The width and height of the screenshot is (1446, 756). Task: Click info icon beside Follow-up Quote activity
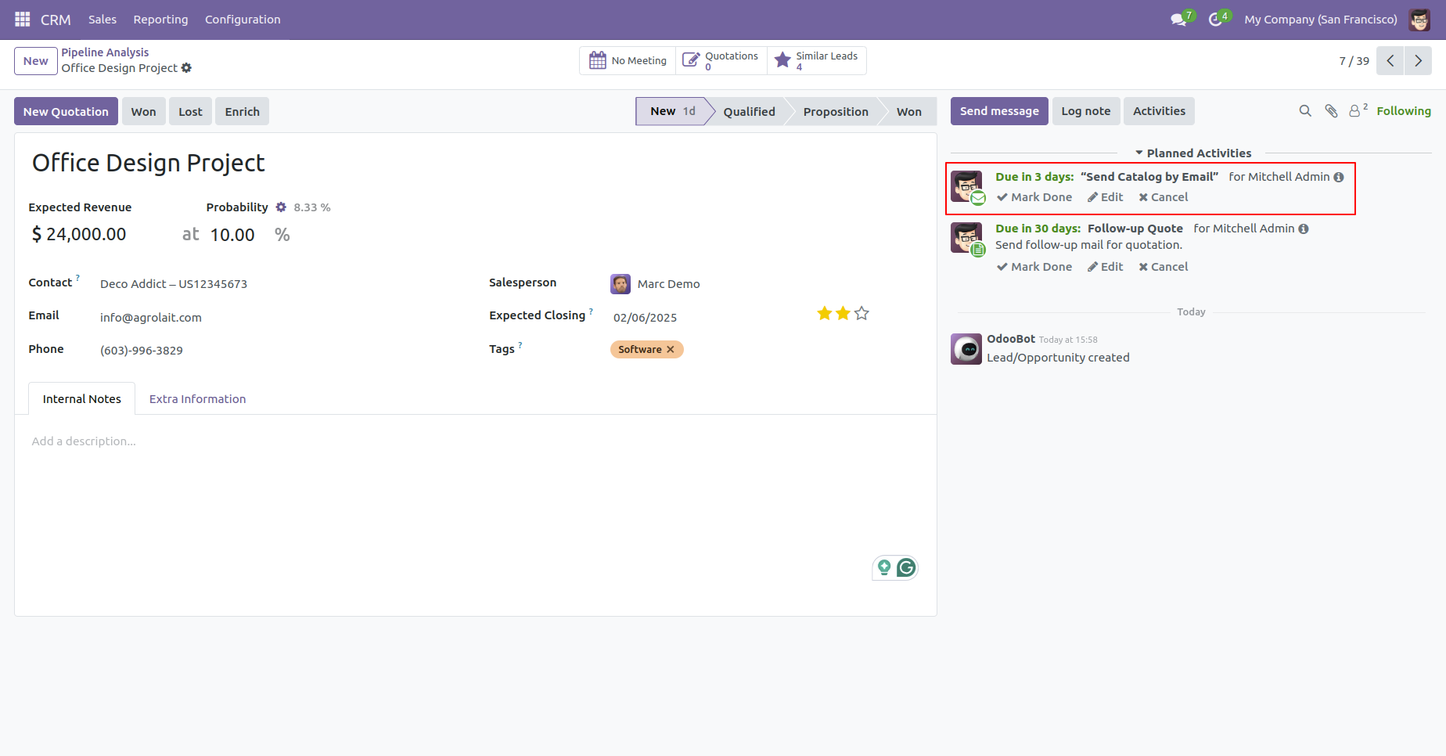(1304, 229)
